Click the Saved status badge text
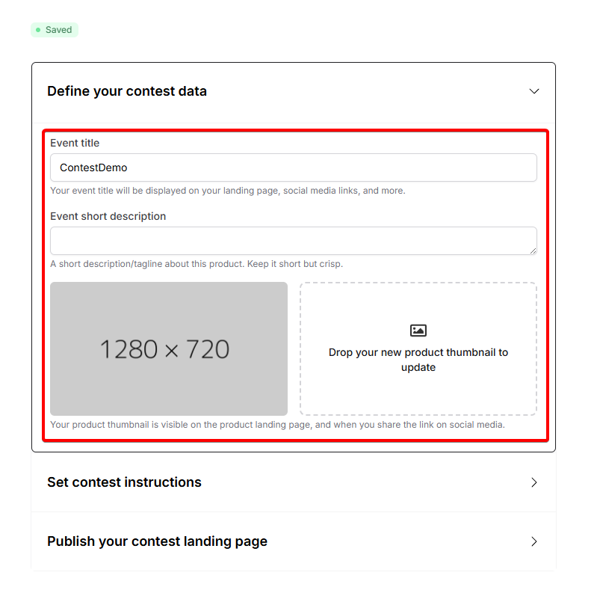The height and width of the screenshot is (590, 594). point(58,30)
